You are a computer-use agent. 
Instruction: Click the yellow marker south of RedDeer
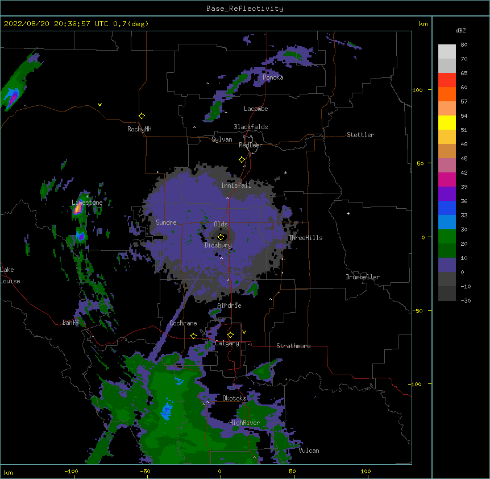click(242, 160)
